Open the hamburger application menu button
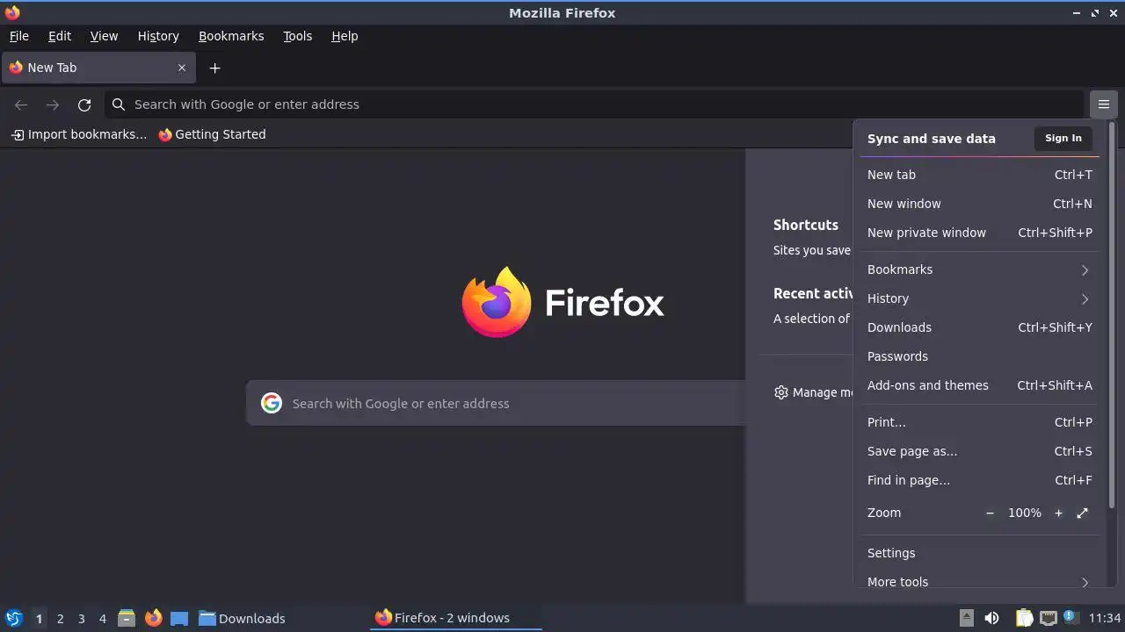Viewport: 1125px width, 632px height. tap(1103, 104)
